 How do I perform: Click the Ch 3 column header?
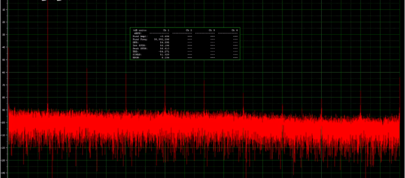tap(212, 30)
